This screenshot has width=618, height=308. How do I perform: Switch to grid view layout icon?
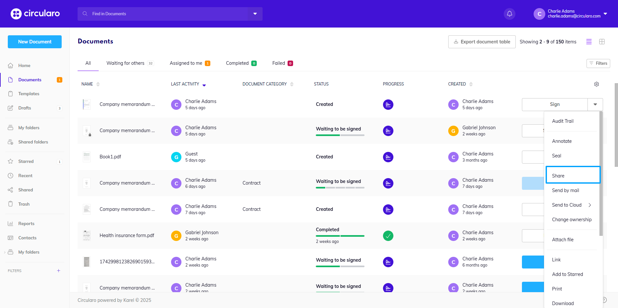tap(602, 42)
